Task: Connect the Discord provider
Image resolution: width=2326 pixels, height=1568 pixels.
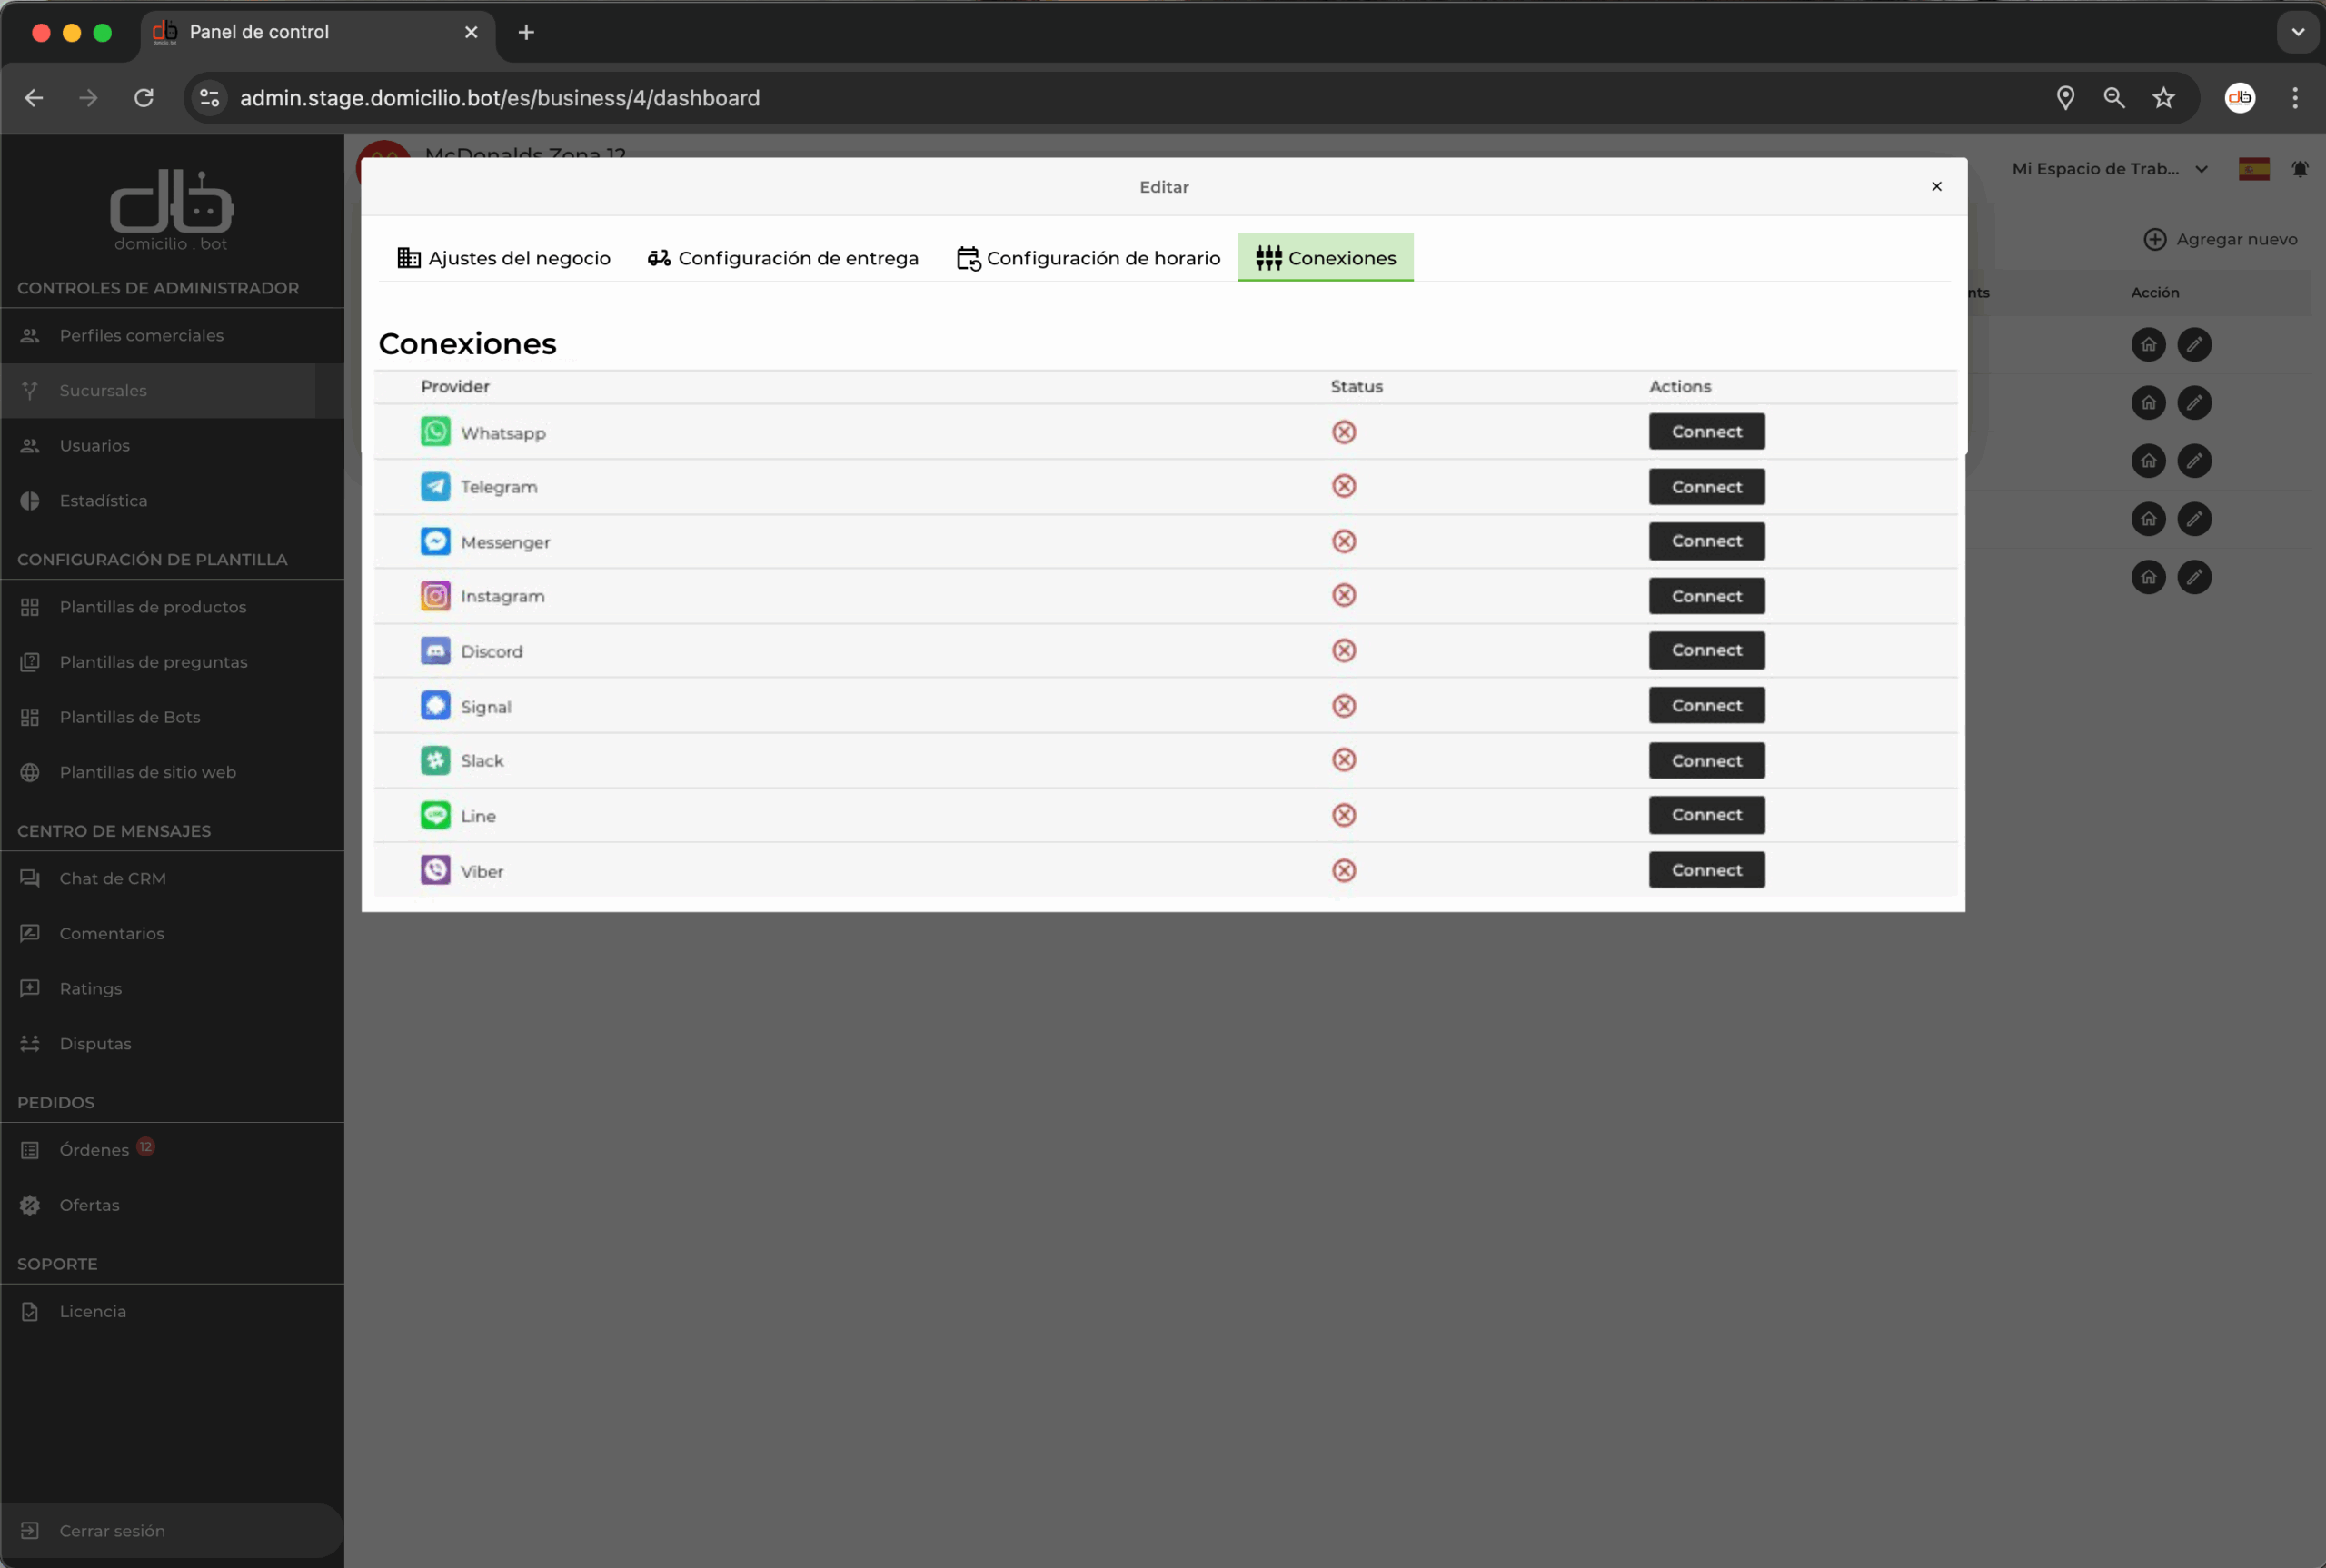Action: pos(1707,650)
